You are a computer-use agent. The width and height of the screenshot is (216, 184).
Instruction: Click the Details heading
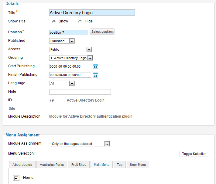pos(12,3)
